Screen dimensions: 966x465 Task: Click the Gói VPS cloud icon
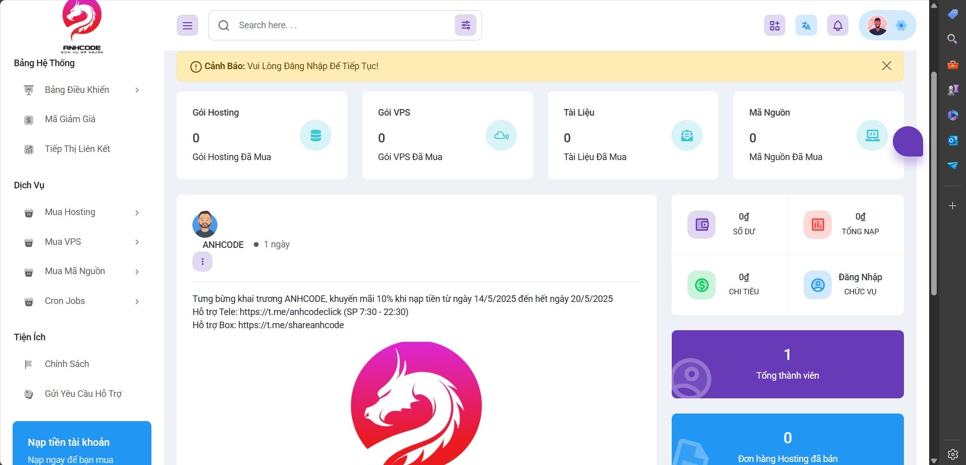pos(501,135)
